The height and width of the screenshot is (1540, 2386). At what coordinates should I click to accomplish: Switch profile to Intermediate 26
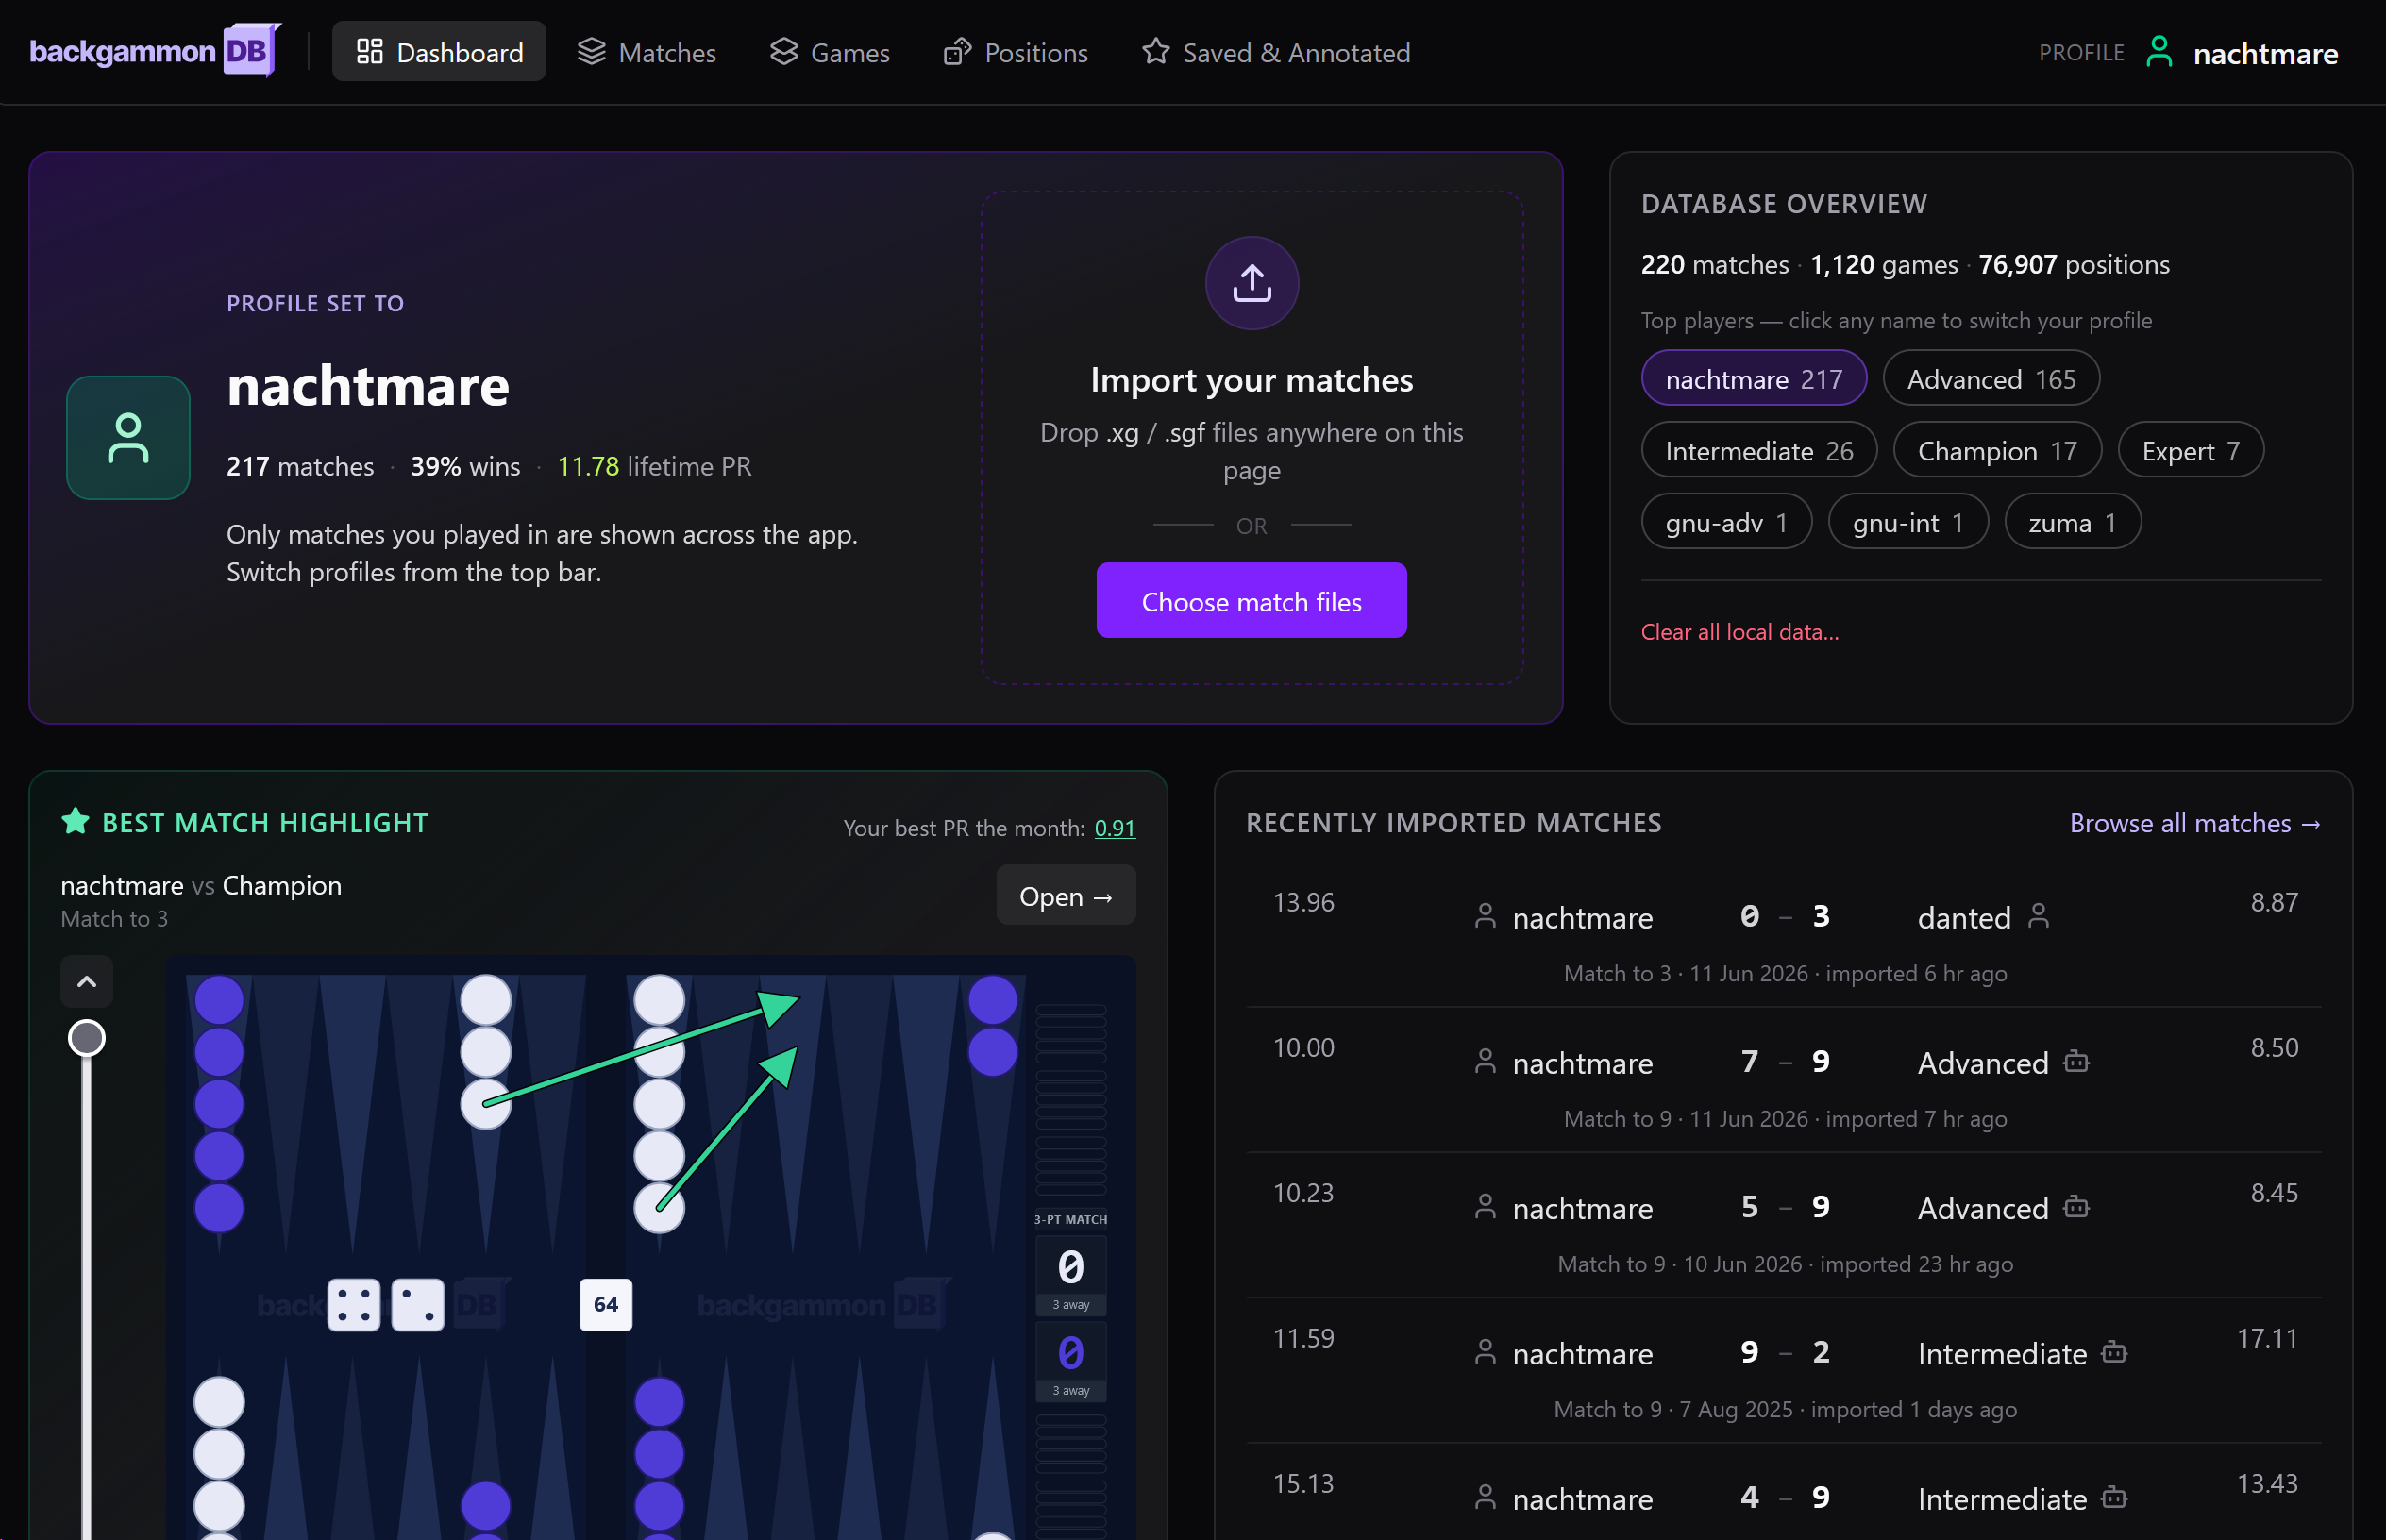[x=1758, y=451]
